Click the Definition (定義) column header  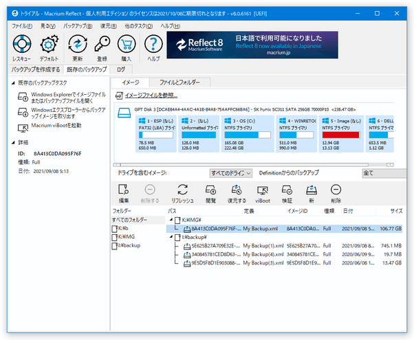tap(264, 211)
